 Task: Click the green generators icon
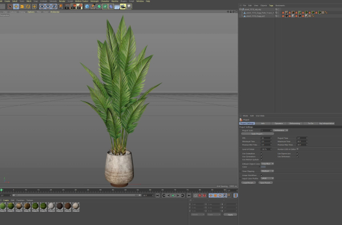click(99, 6)
